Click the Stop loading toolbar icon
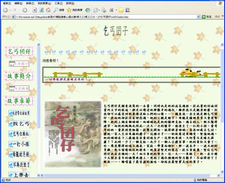Viewport: 225px width, 183px height. [x=34, y=10]
